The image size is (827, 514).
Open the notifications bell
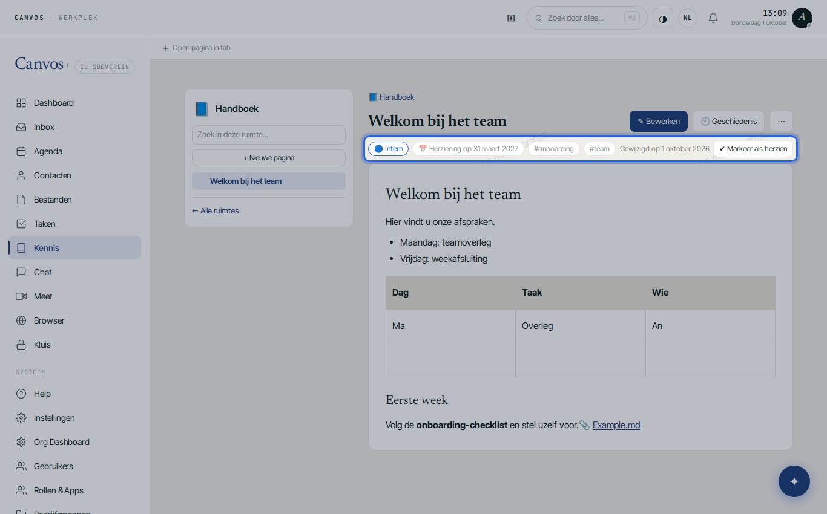coord(713,18)
